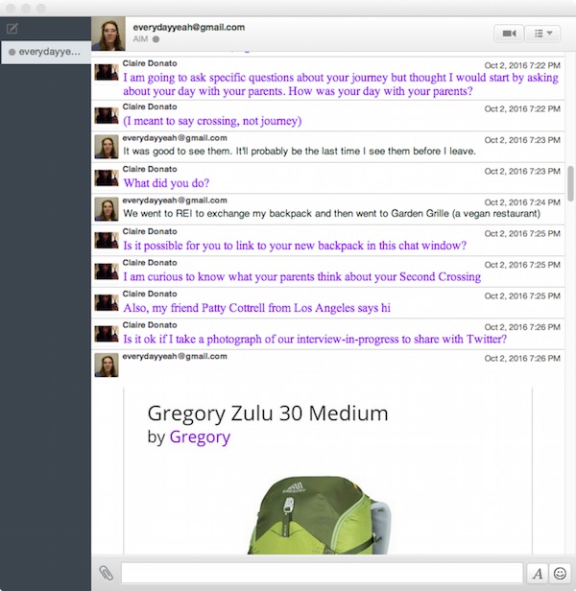Image resolution: width=576 pixels, height=591 pixels.
Task: Select the everydayye... conversation in the sidebar
Action: (46, 52)
